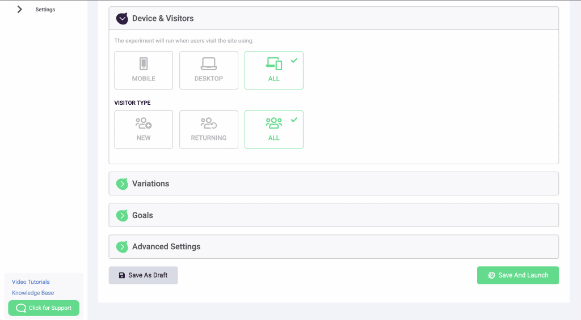Click the floppy disk save icon
Image resolution: width=581 pixels, height=320 pixels.
[x=121, y=275]
